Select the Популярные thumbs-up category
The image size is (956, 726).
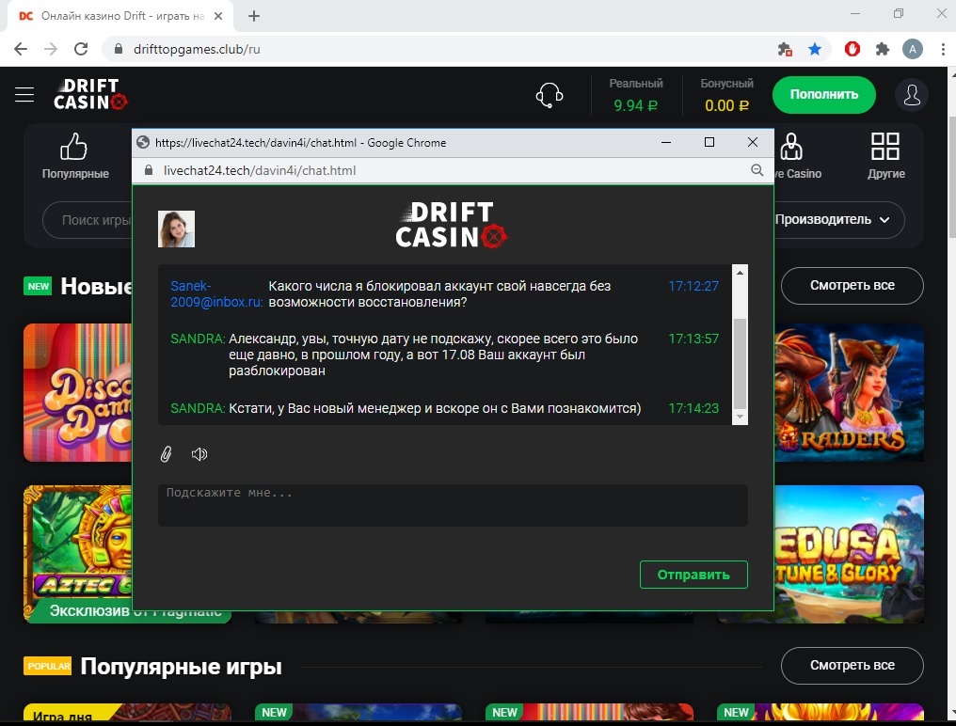tap(75, 156)
